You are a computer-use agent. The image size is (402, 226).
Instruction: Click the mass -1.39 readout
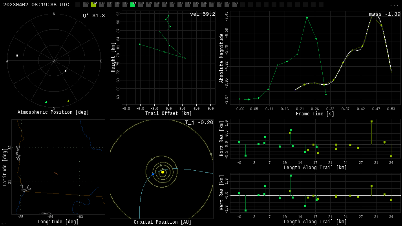(384, 15)
